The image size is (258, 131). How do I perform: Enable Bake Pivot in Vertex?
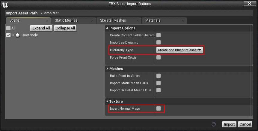159,76
